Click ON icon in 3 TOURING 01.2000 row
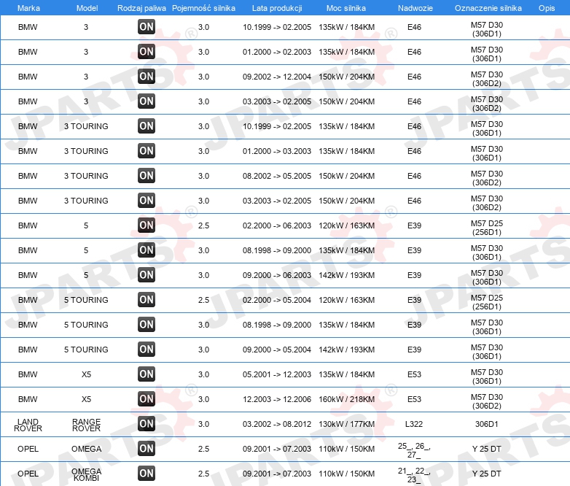Viewport: 570px width, 486px height. click(x=147, y=151)
